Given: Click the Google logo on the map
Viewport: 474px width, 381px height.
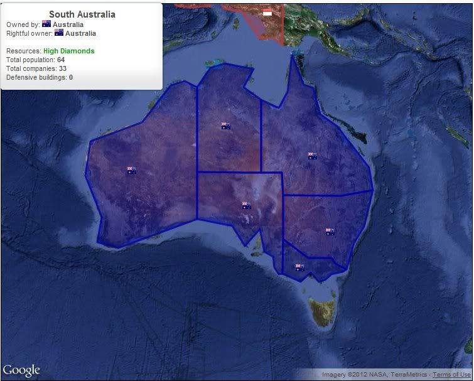Looking at the screenshot, I should pyautogui.click(x=21, y=370).
